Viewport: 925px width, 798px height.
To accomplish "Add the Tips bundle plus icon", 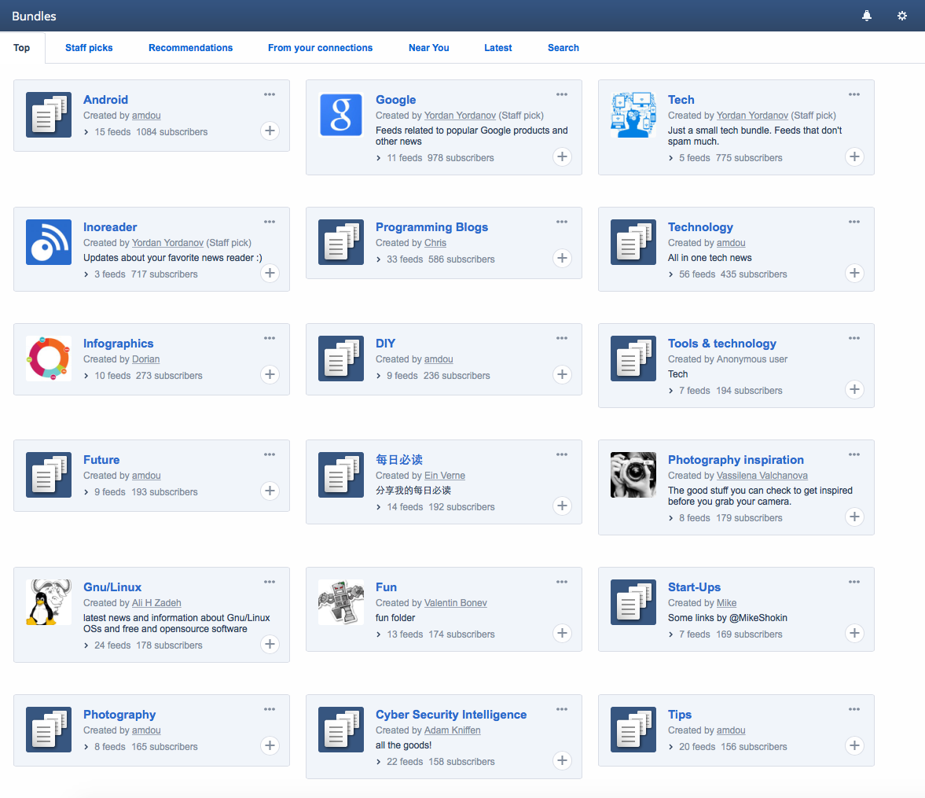I will pos(854,745).
